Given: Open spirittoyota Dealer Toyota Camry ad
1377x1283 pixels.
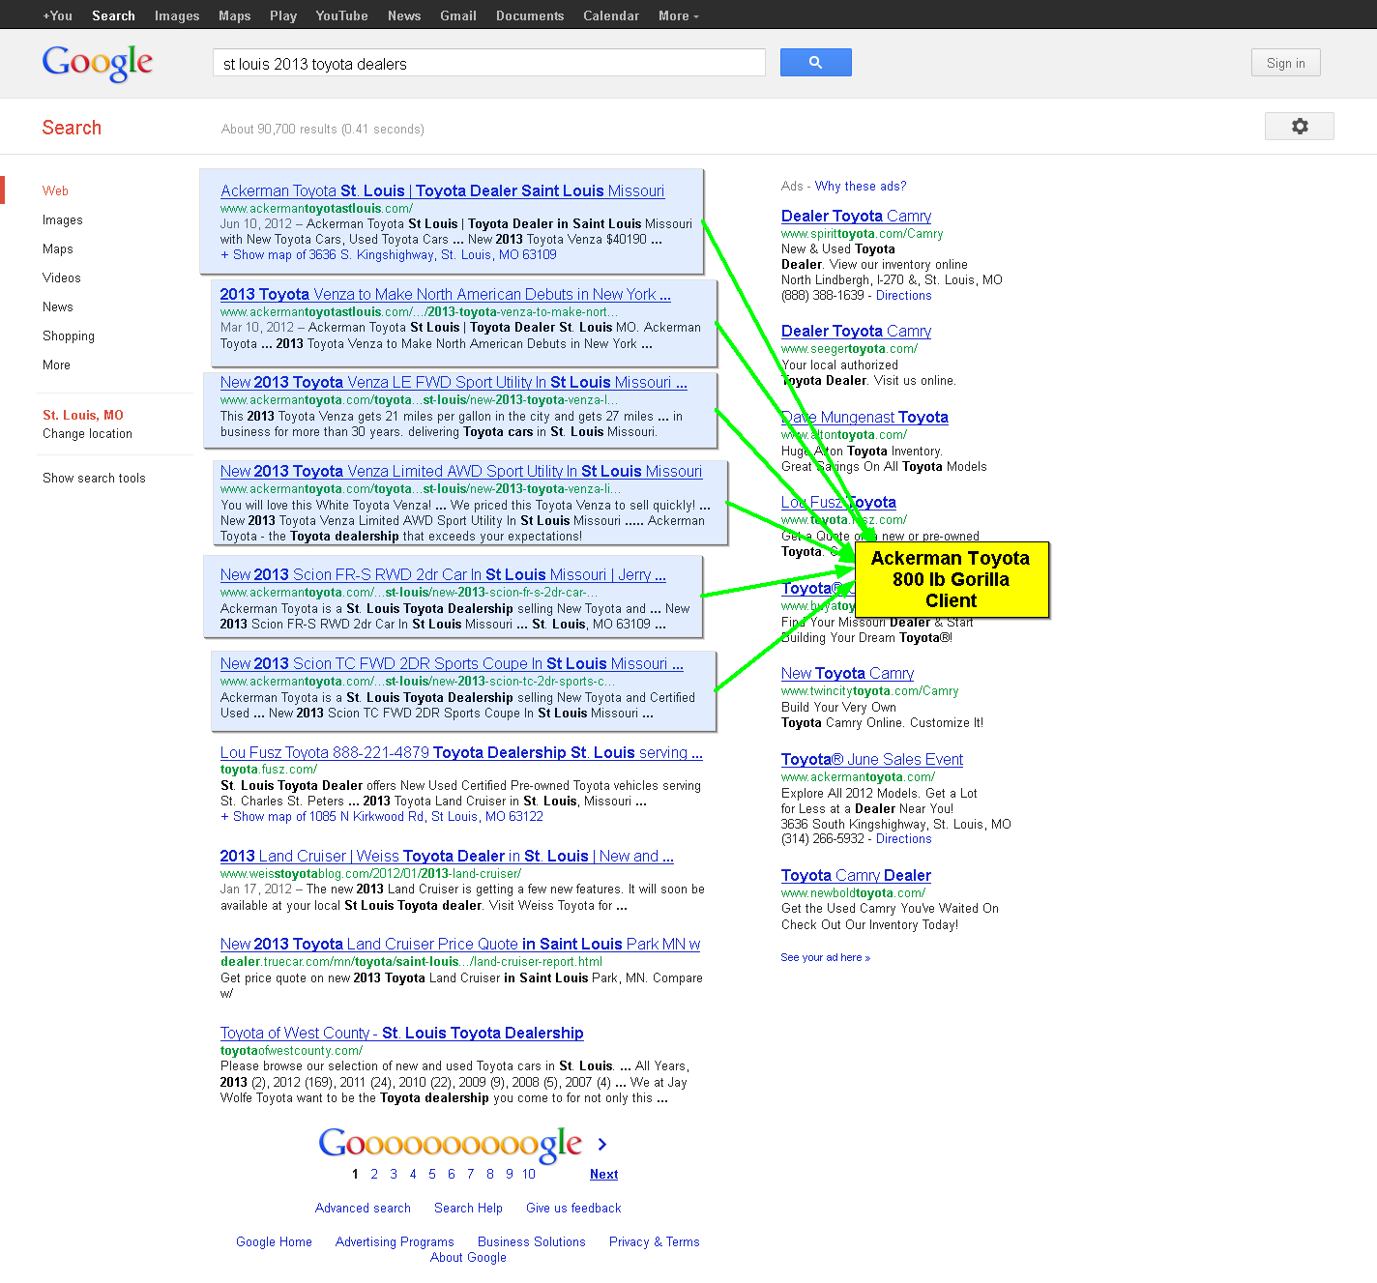Looking at the screenshot, I should tap(856, 217).
